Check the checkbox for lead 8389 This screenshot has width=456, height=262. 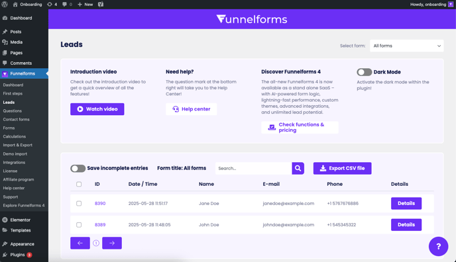click(x=79, y=225)
